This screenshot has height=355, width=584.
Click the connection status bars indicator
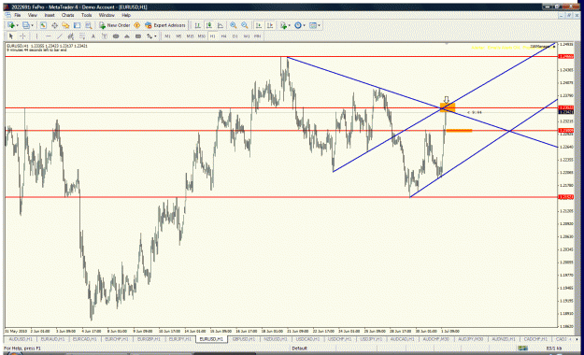pyautogui.click(x=522, y=348)
